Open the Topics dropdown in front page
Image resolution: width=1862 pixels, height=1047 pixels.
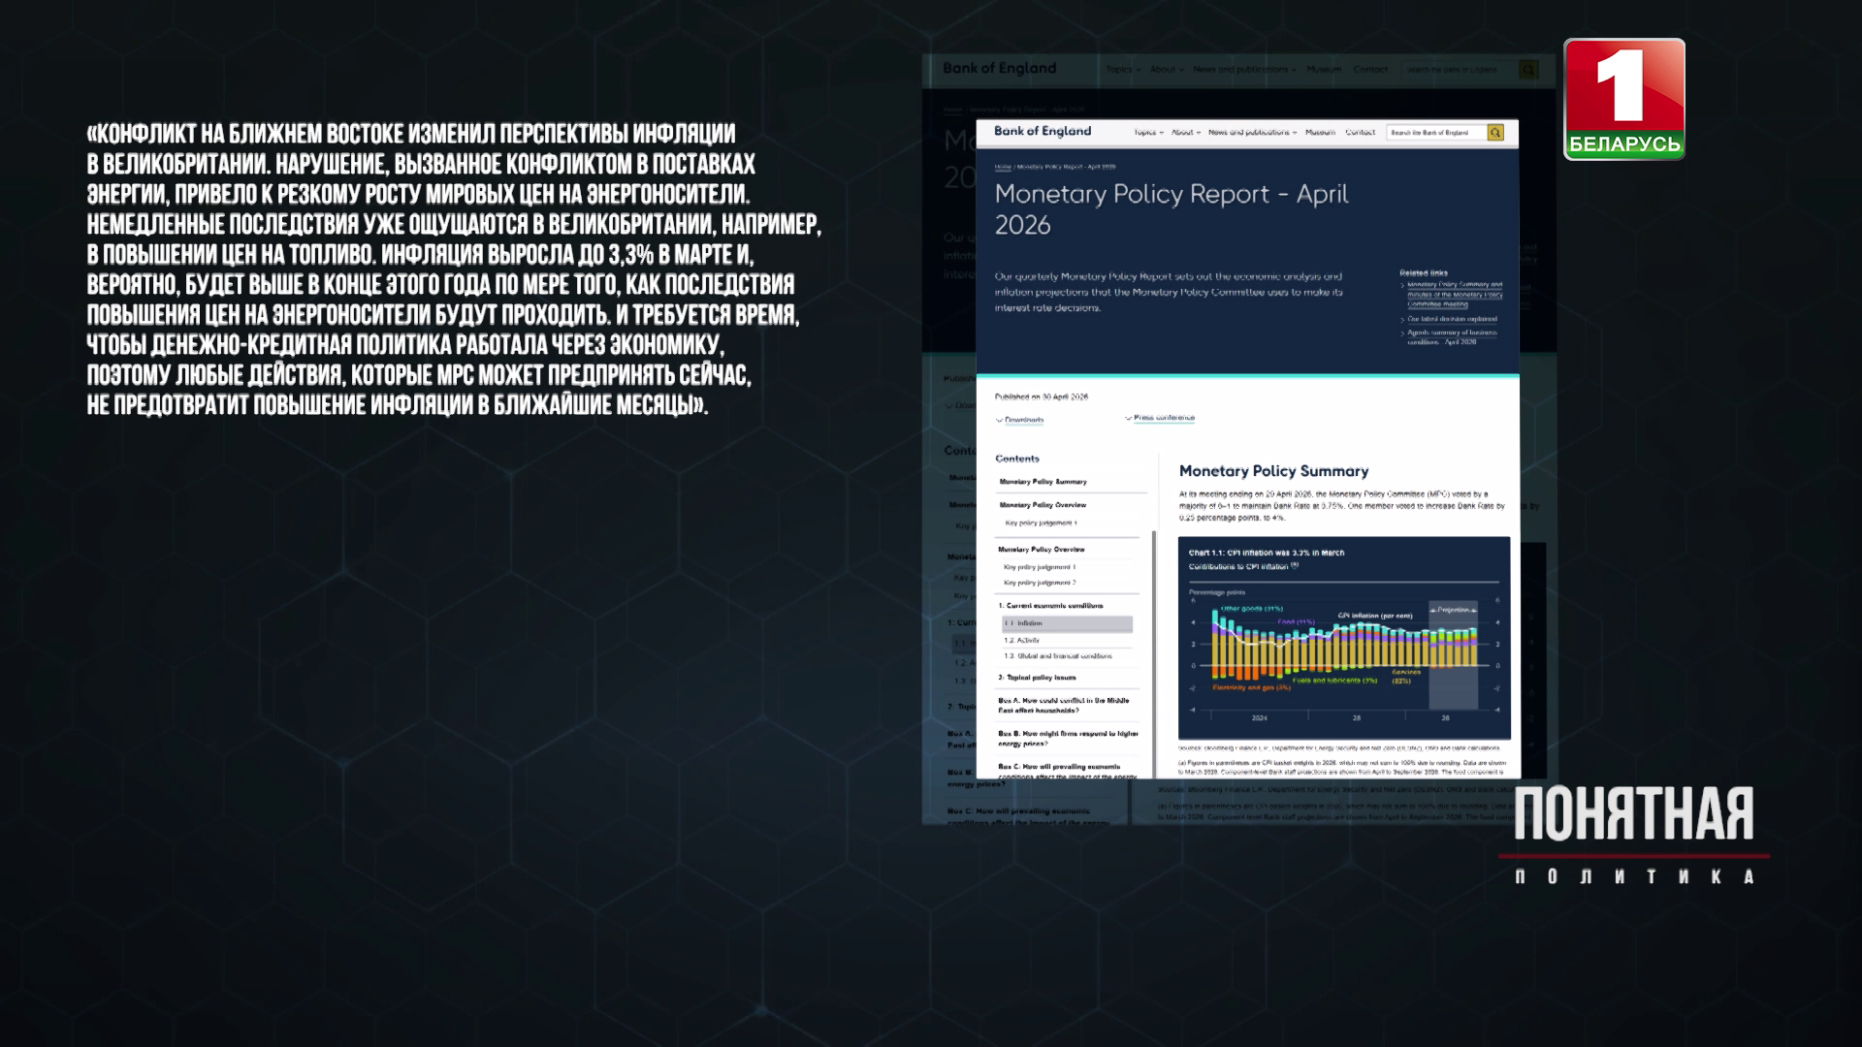coord(1147,133)
